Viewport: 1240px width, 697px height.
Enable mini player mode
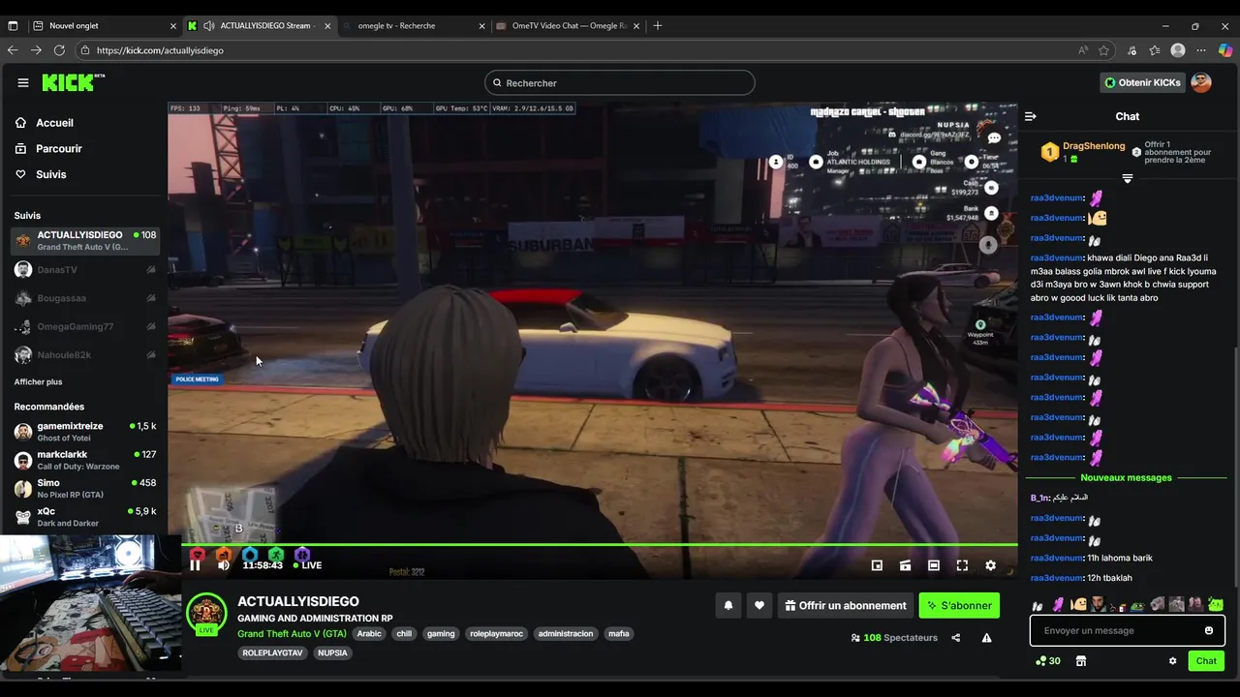[x=877, y=565]
